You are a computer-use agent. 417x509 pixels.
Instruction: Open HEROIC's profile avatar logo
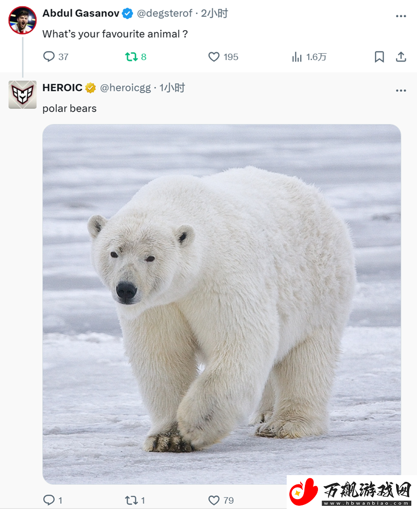(22, 94)
